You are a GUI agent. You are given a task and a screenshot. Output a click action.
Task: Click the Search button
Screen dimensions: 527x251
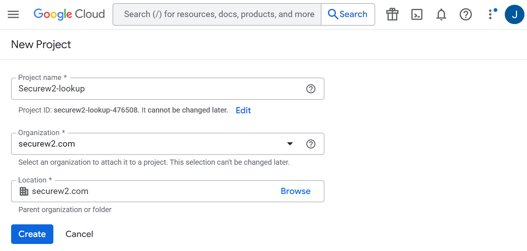348,14
